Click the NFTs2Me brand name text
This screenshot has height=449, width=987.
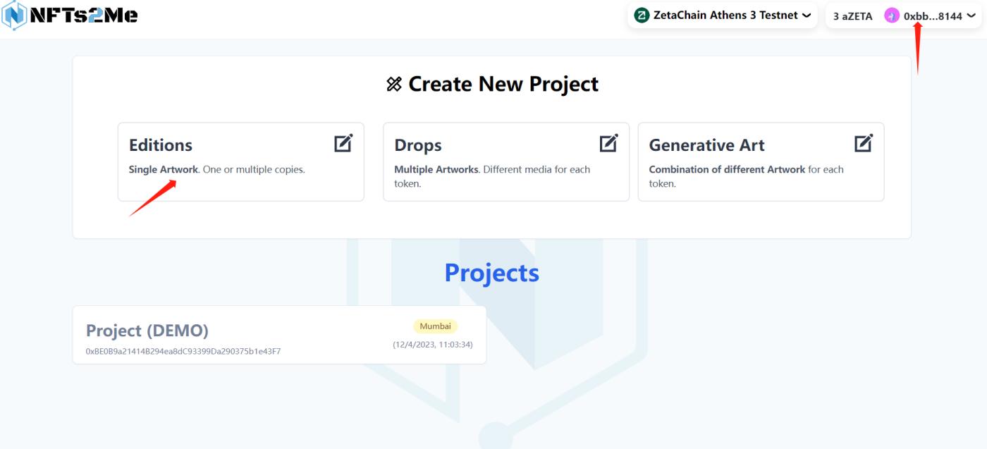pyautogui.click(x=84, y=15)
